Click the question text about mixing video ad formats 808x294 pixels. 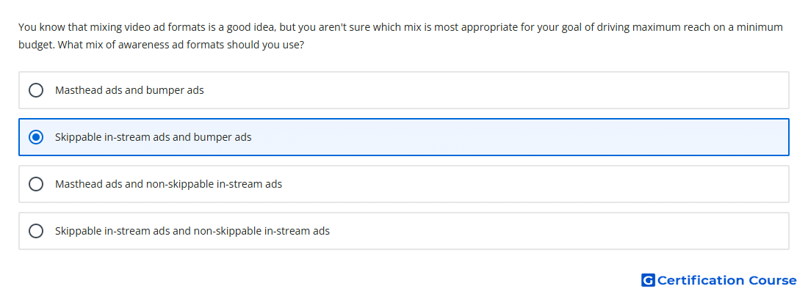pos(400,35)
